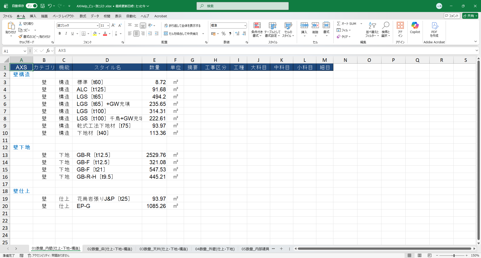Click the zoom slider in status bar

[454, 255]
